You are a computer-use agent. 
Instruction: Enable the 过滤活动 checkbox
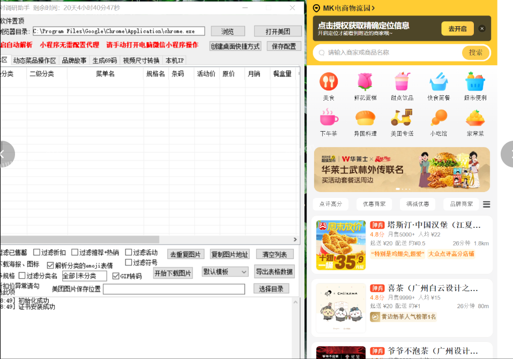point(129,252)
